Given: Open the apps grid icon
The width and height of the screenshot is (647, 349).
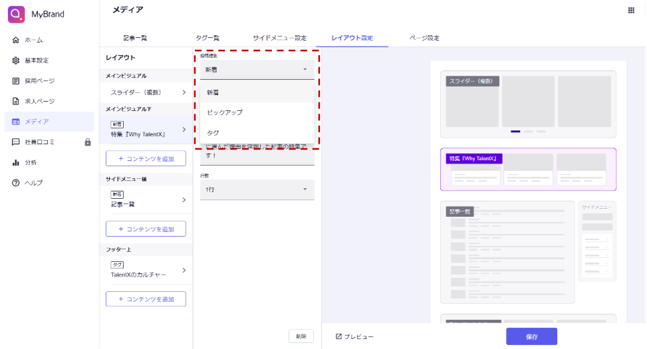Looking at the screenshot, I should (630, 11).
